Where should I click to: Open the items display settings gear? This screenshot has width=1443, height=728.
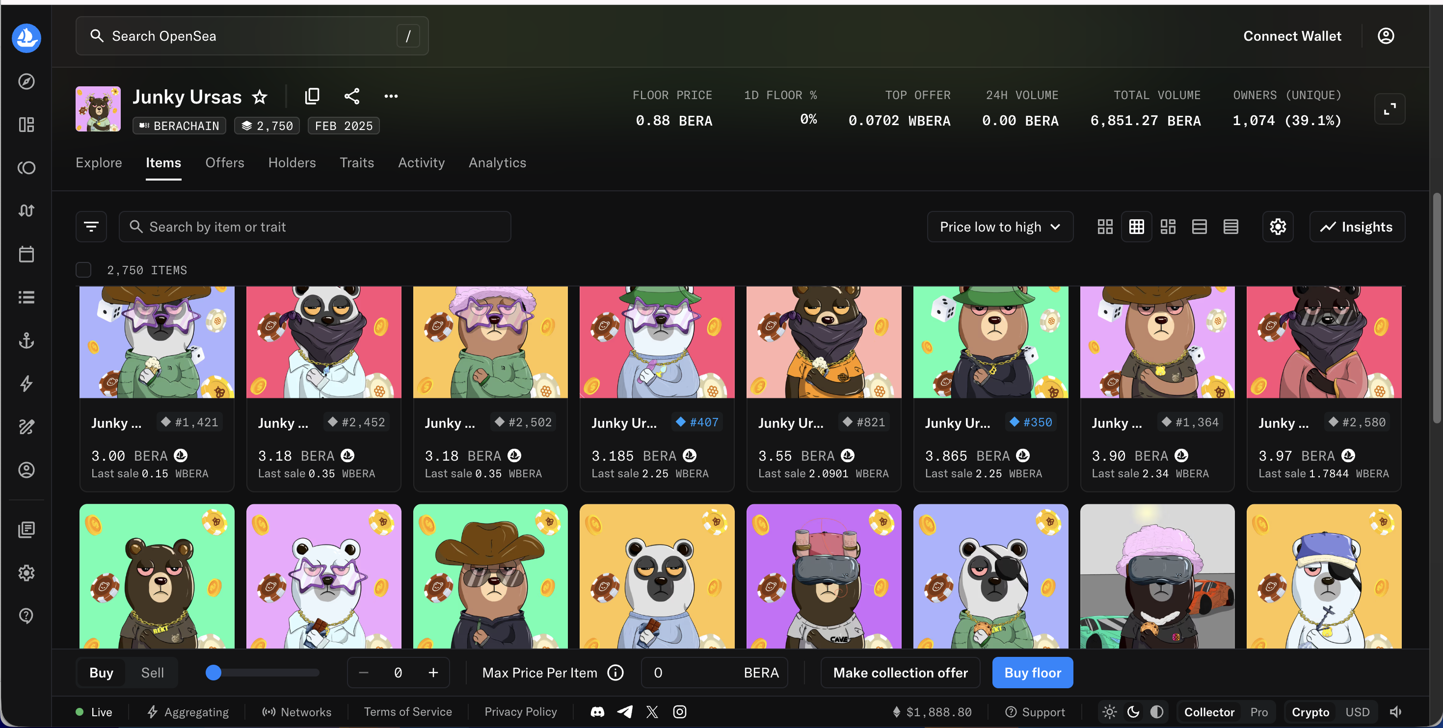(1278, 226)
